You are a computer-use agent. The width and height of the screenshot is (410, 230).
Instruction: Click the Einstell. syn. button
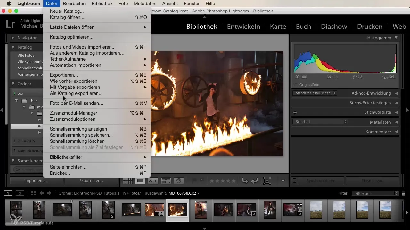[x=372, y=181]
